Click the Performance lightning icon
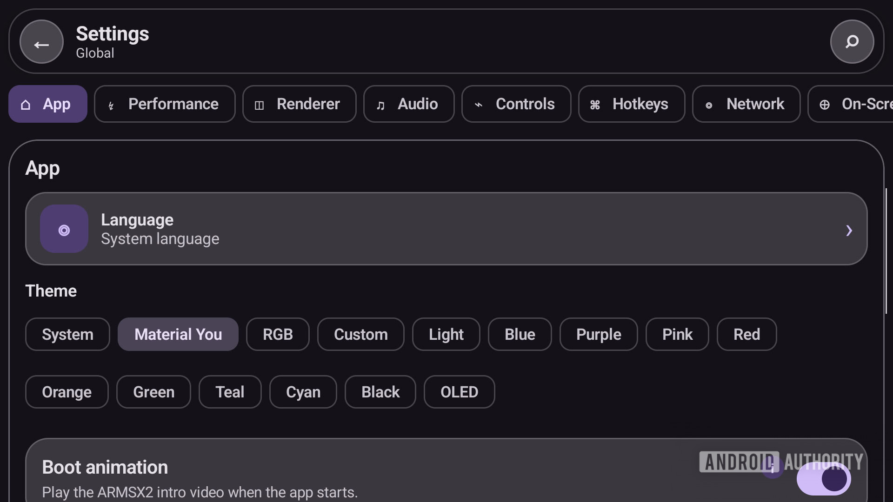This screenshot has height=502, width=893. (111, 106)
